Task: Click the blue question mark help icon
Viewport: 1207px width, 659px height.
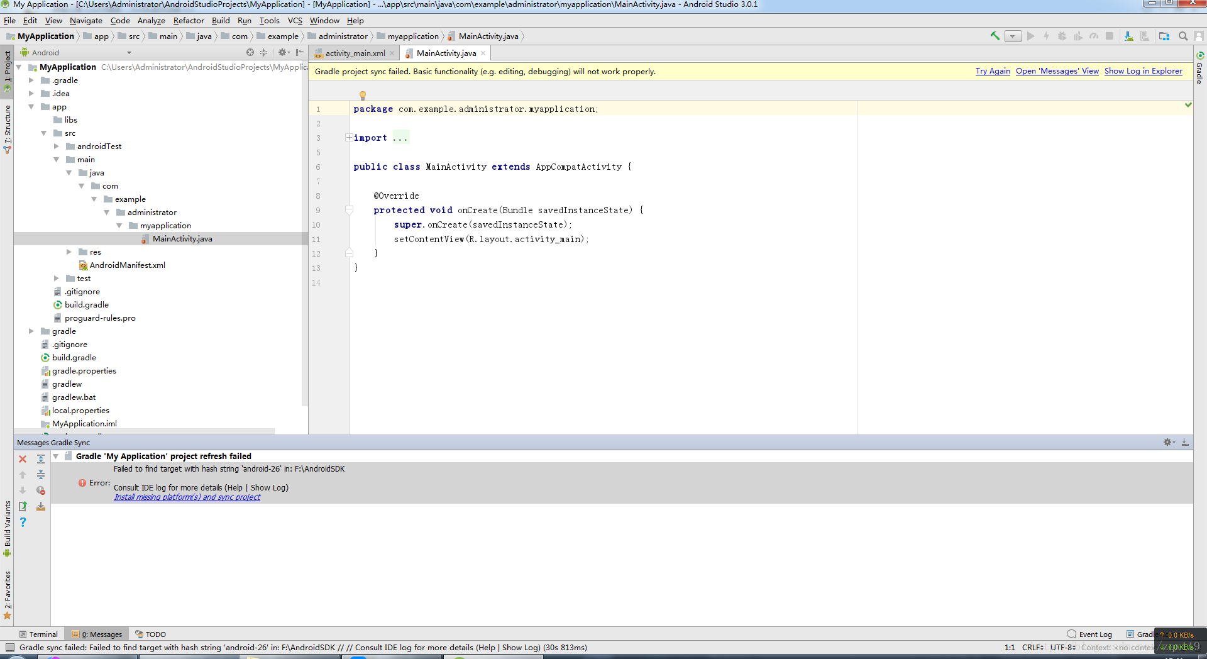Action: point(23,522)
